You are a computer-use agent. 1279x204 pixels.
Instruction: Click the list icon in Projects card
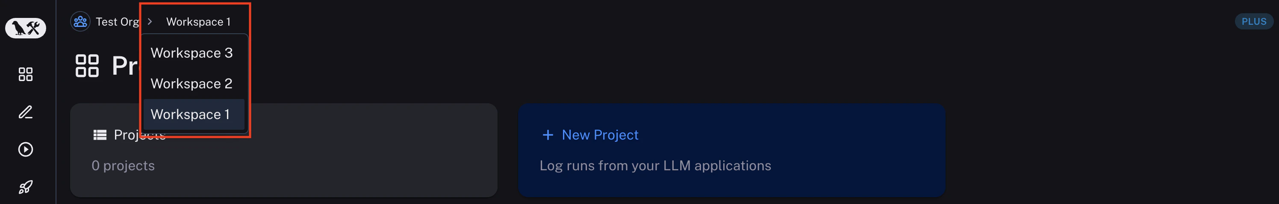coord(100,135)
